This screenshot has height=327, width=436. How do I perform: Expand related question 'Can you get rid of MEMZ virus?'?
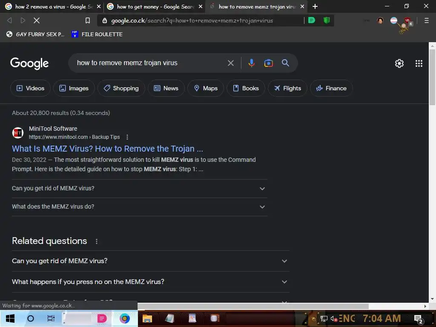coord(150,261)
